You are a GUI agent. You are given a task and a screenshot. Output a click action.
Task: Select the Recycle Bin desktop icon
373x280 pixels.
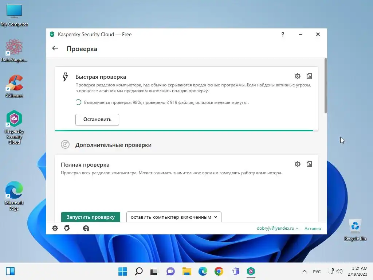coord(355,230)
